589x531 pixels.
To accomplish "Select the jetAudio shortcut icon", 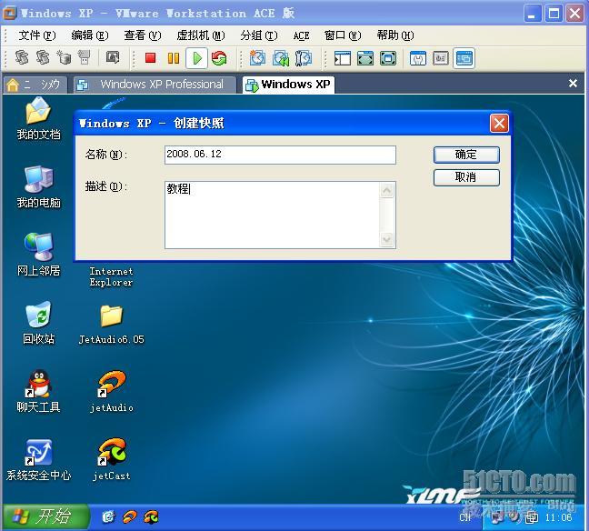I will coord(112,392).
